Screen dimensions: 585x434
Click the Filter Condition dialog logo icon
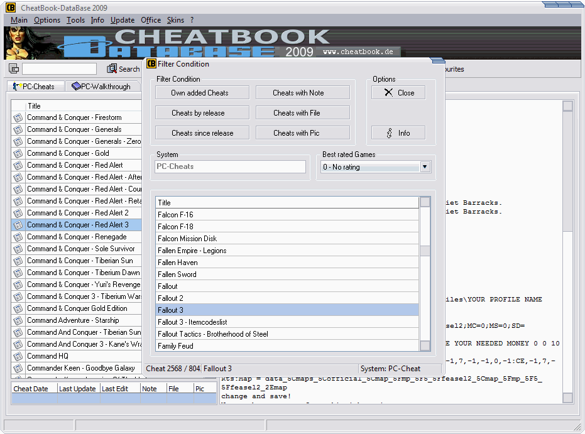[x=151, y=64]
